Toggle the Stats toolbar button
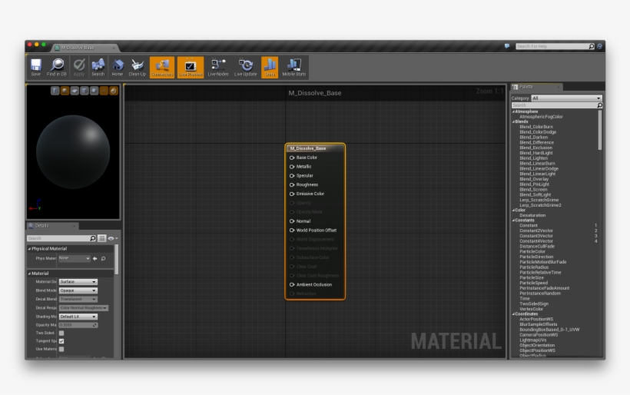Viewport: 630px width, 395px height. [270, 67]
